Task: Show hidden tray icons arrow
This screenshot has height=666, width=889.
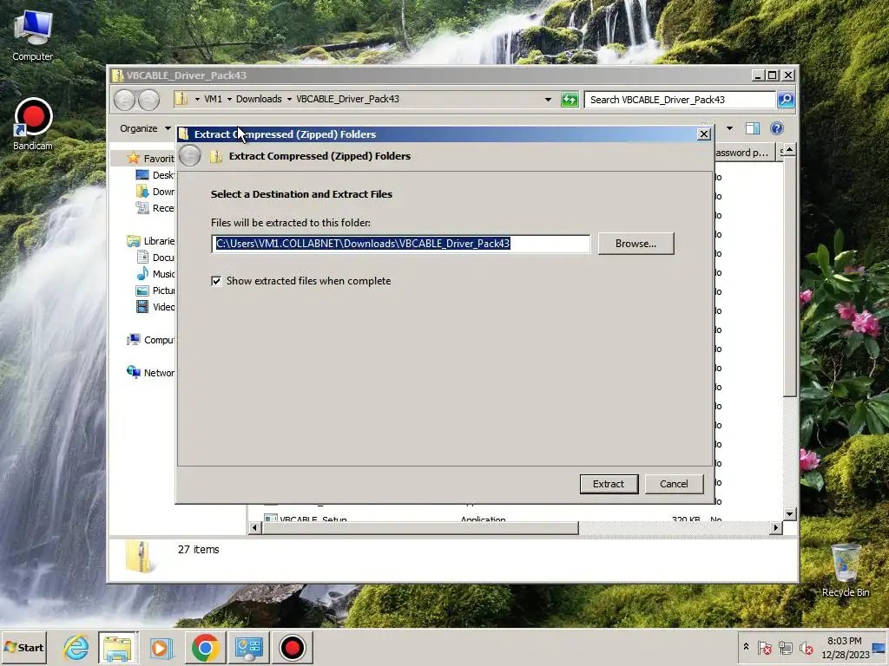Action: (x=746, y=647)
